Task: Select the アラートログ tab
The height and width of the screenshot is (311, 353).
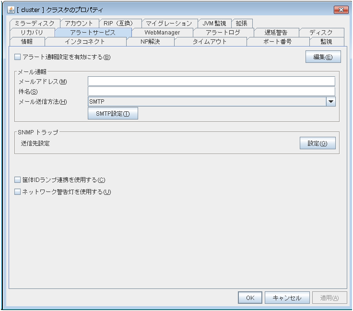Action: pos(223,33)
